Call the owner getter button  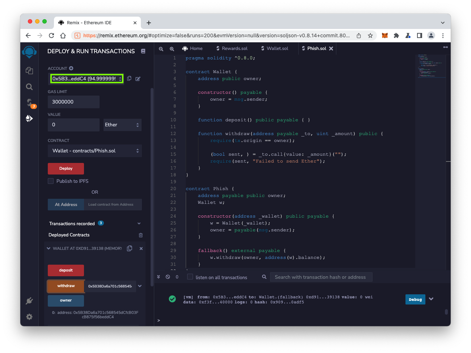point(66,301)
